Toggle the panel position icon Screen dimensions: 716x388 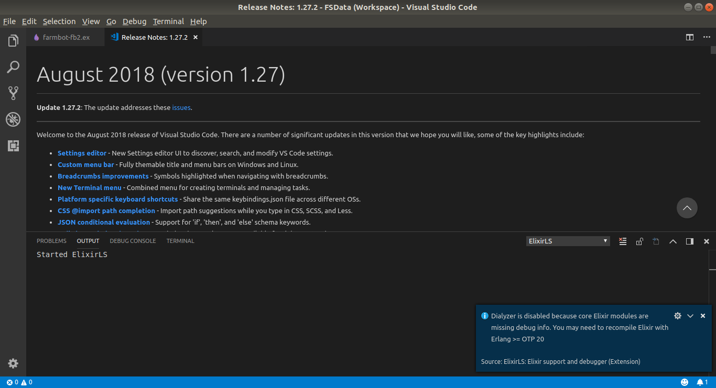tap(689, 241)
